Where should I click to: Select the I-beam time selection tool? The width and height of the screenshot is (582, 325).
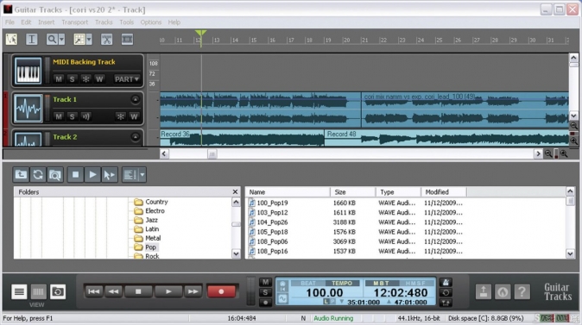tap(32, 39)
